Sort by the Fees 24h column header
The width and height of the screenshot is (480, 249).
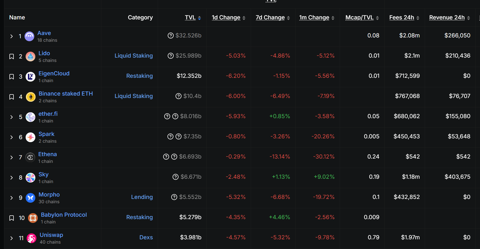[x=402, y=17]
